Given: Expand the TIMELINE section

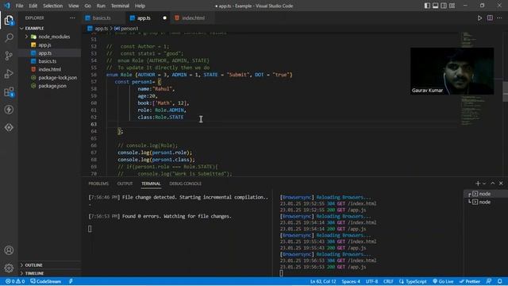Looking at the screenshot, I should 49,273.
